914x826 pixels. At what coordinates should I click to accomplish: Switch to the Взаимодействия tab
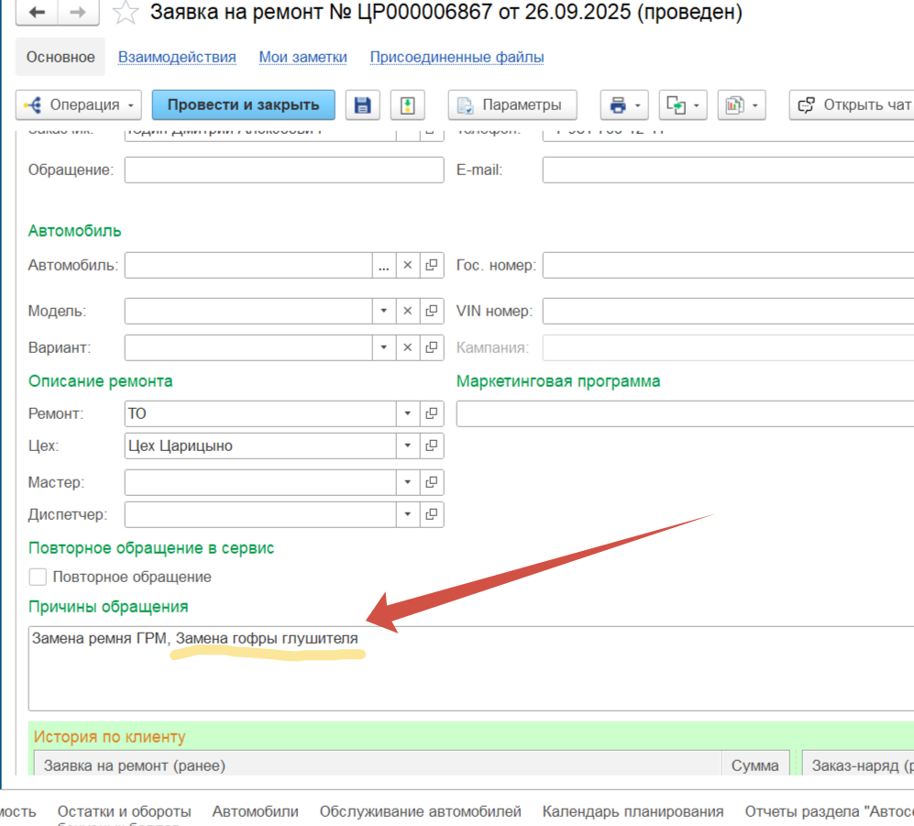pos(177,57)
